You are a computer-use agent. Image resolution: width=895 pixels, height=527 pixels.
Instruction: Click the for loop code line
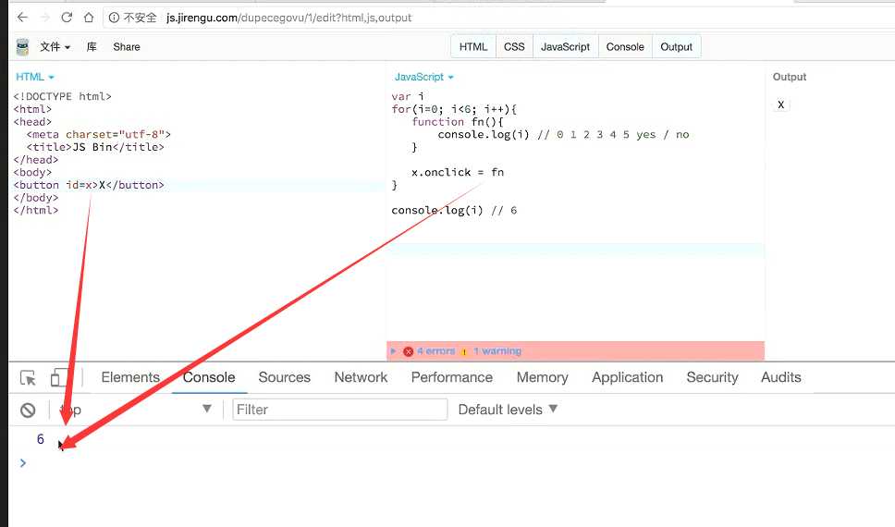tap(454, 109)
